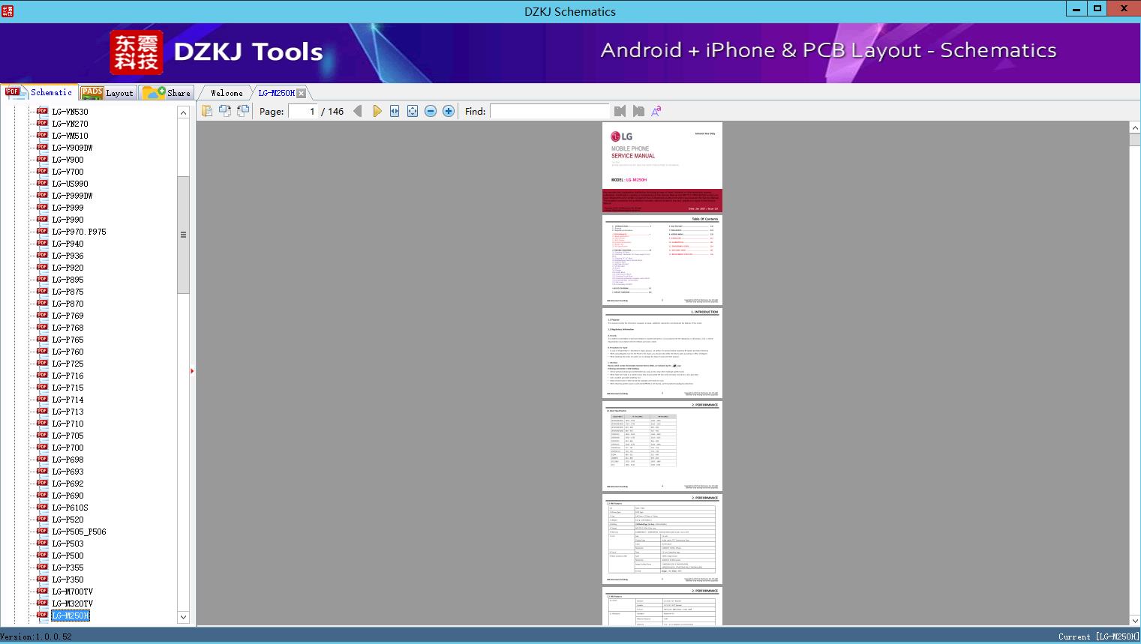
Task: Click the PDF icon beside LG-P999
Action: click(42, 207)
